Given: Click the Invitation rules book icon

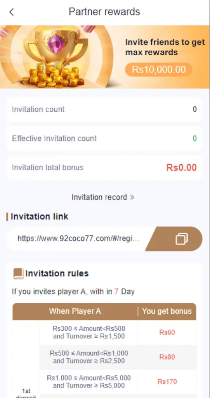Looking at the screenshot, I should [x=18, y=274].
